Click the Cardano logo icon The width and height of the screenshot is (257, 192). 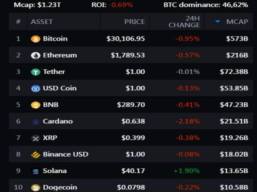coord(36,122)
